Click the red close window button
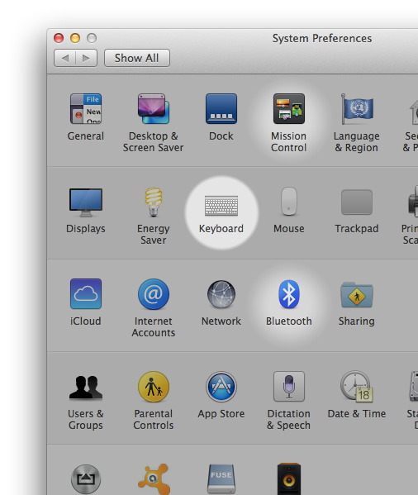The image size is (418, 495). (59, 38)
